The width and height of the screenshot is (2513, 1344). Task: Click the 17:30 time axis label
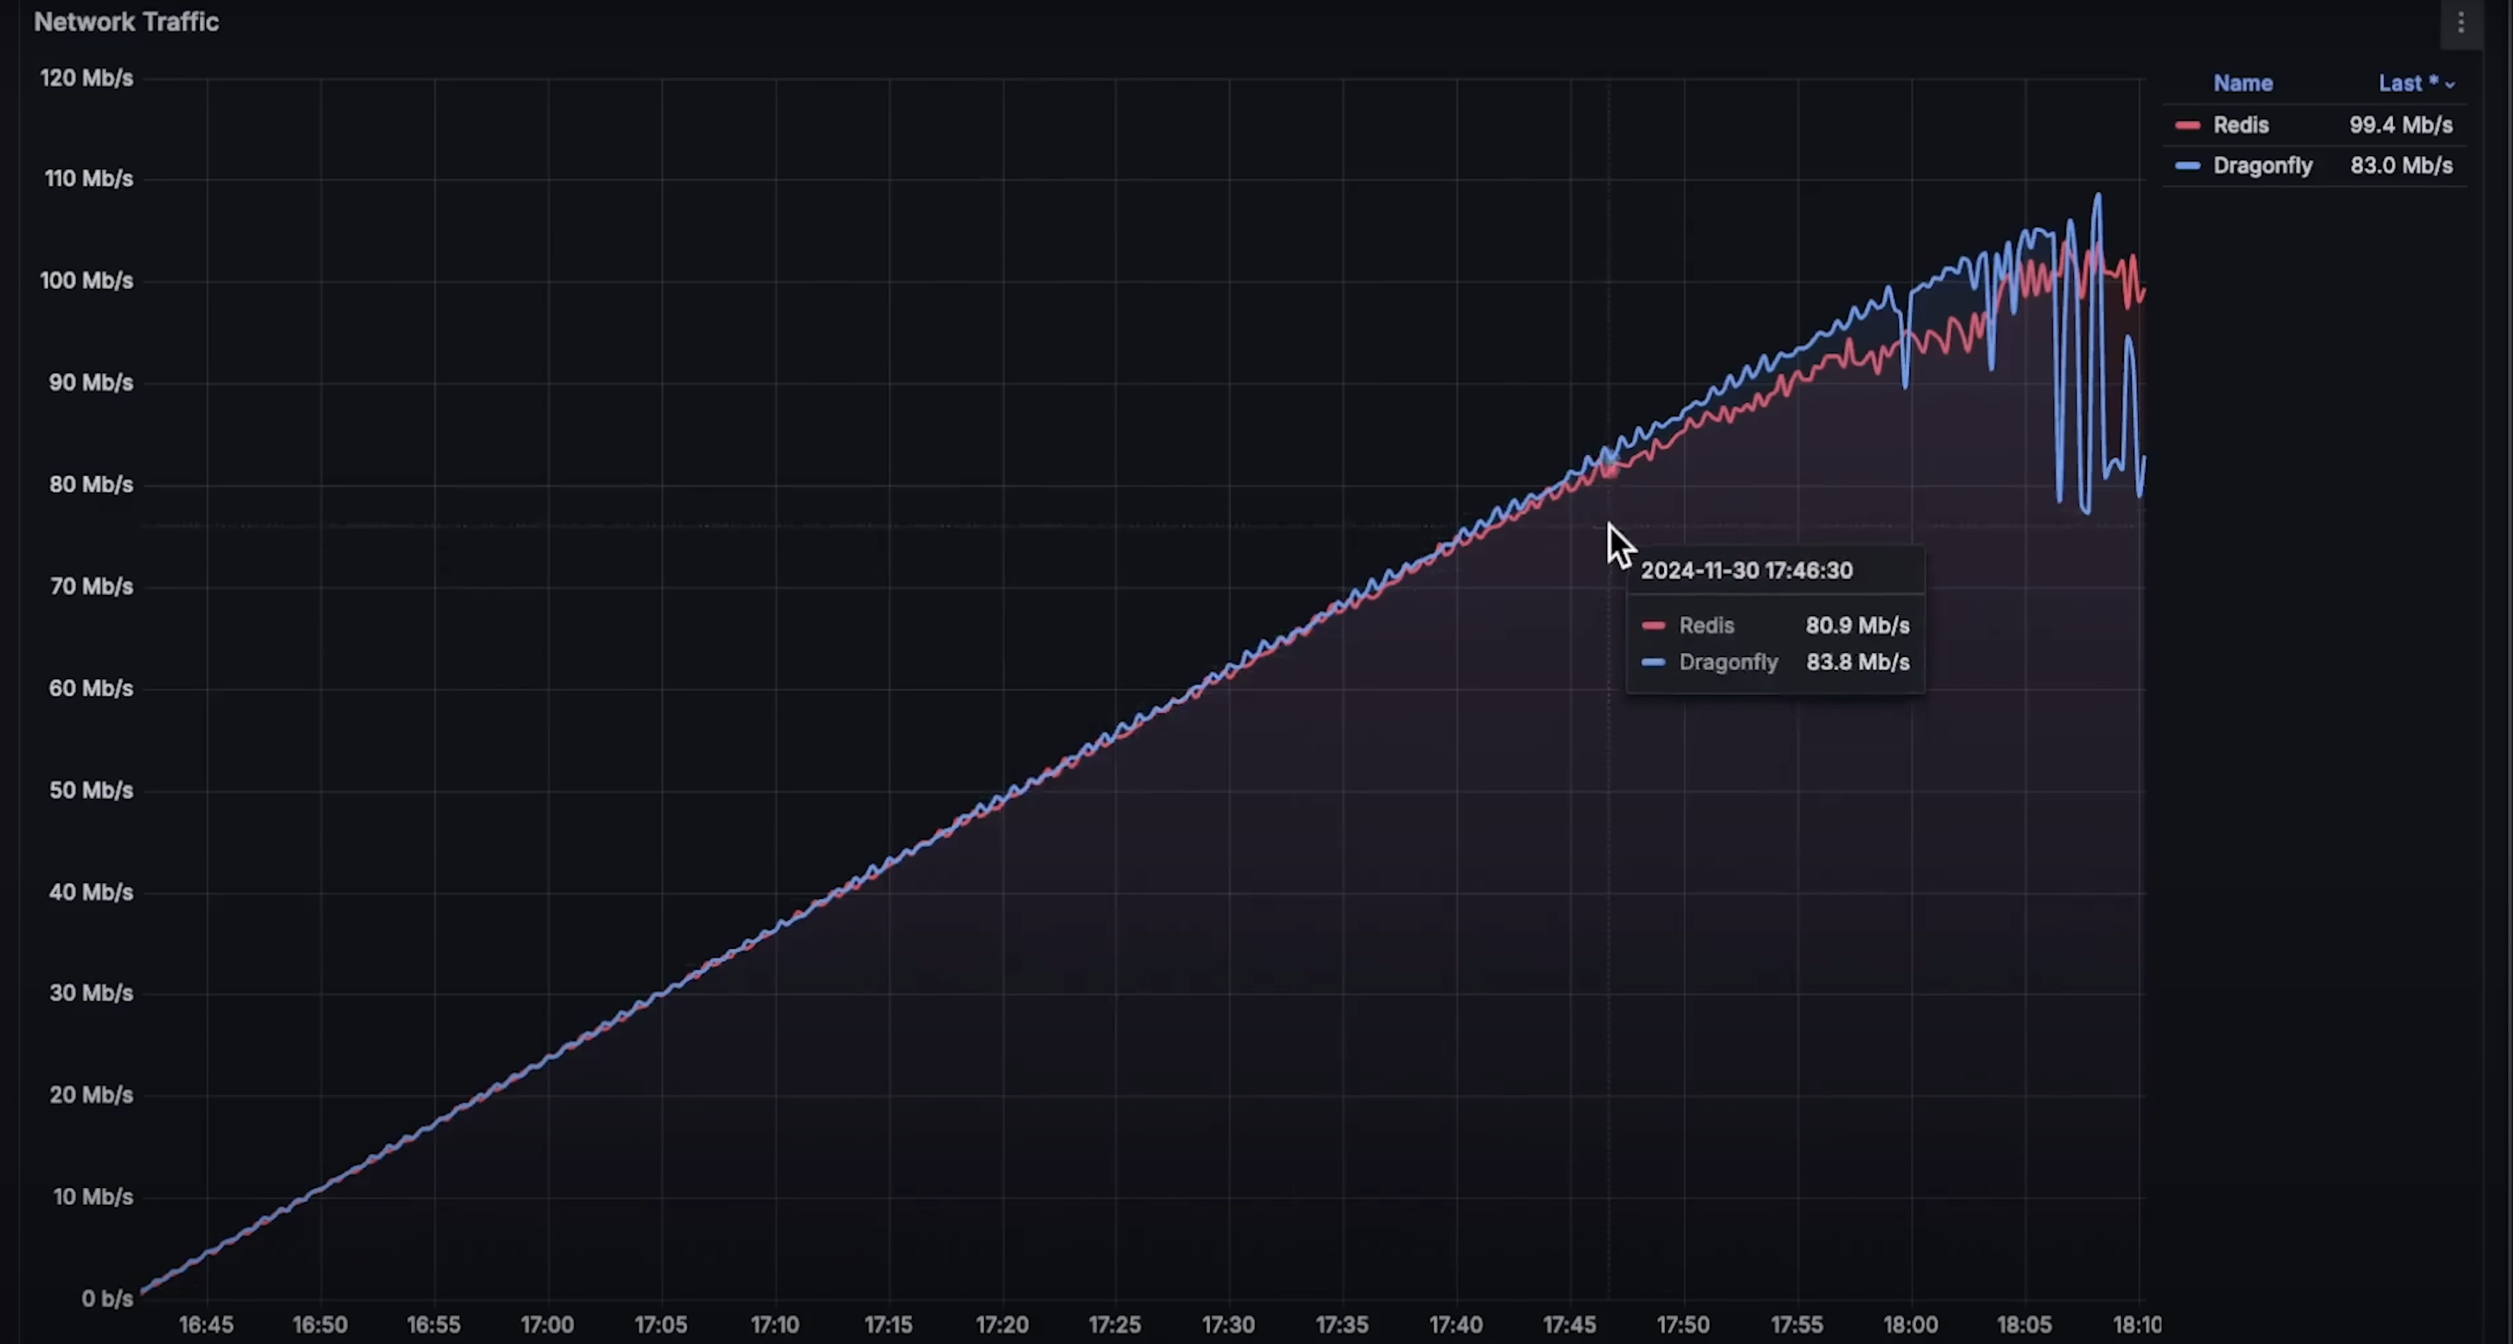1228,1325
